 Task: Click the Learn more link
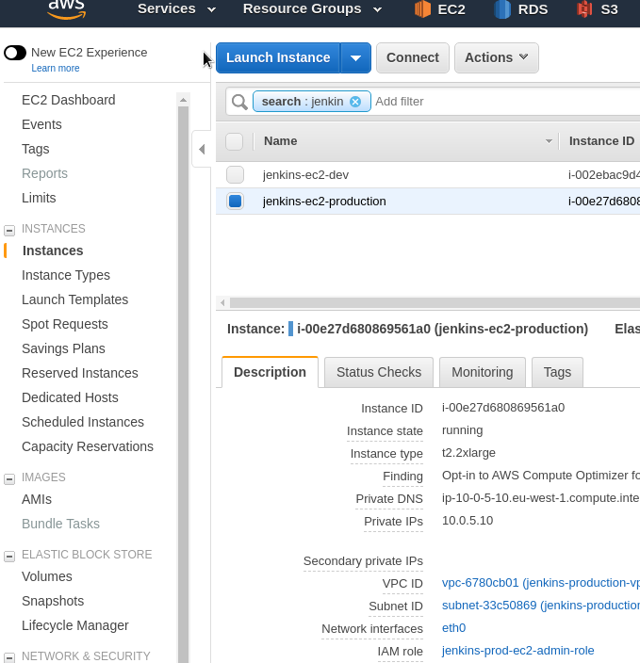click(56, 68)
